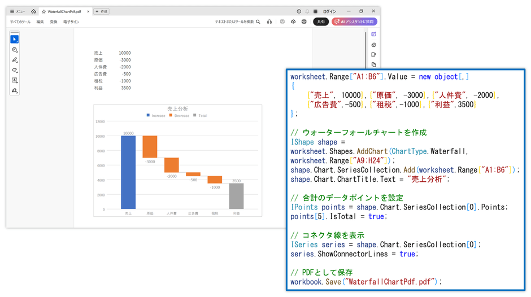Click the gray 利益 total bar in chart
This screenshot has height=297, width=531.
coord(236,196)
